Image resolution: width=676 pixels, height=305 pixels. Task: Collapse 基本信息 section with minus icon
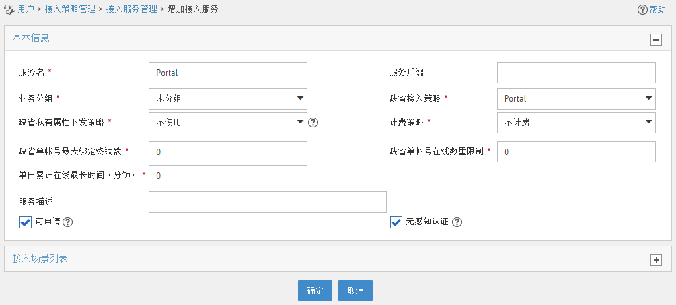pyautogui.click(x=656, y=40)
